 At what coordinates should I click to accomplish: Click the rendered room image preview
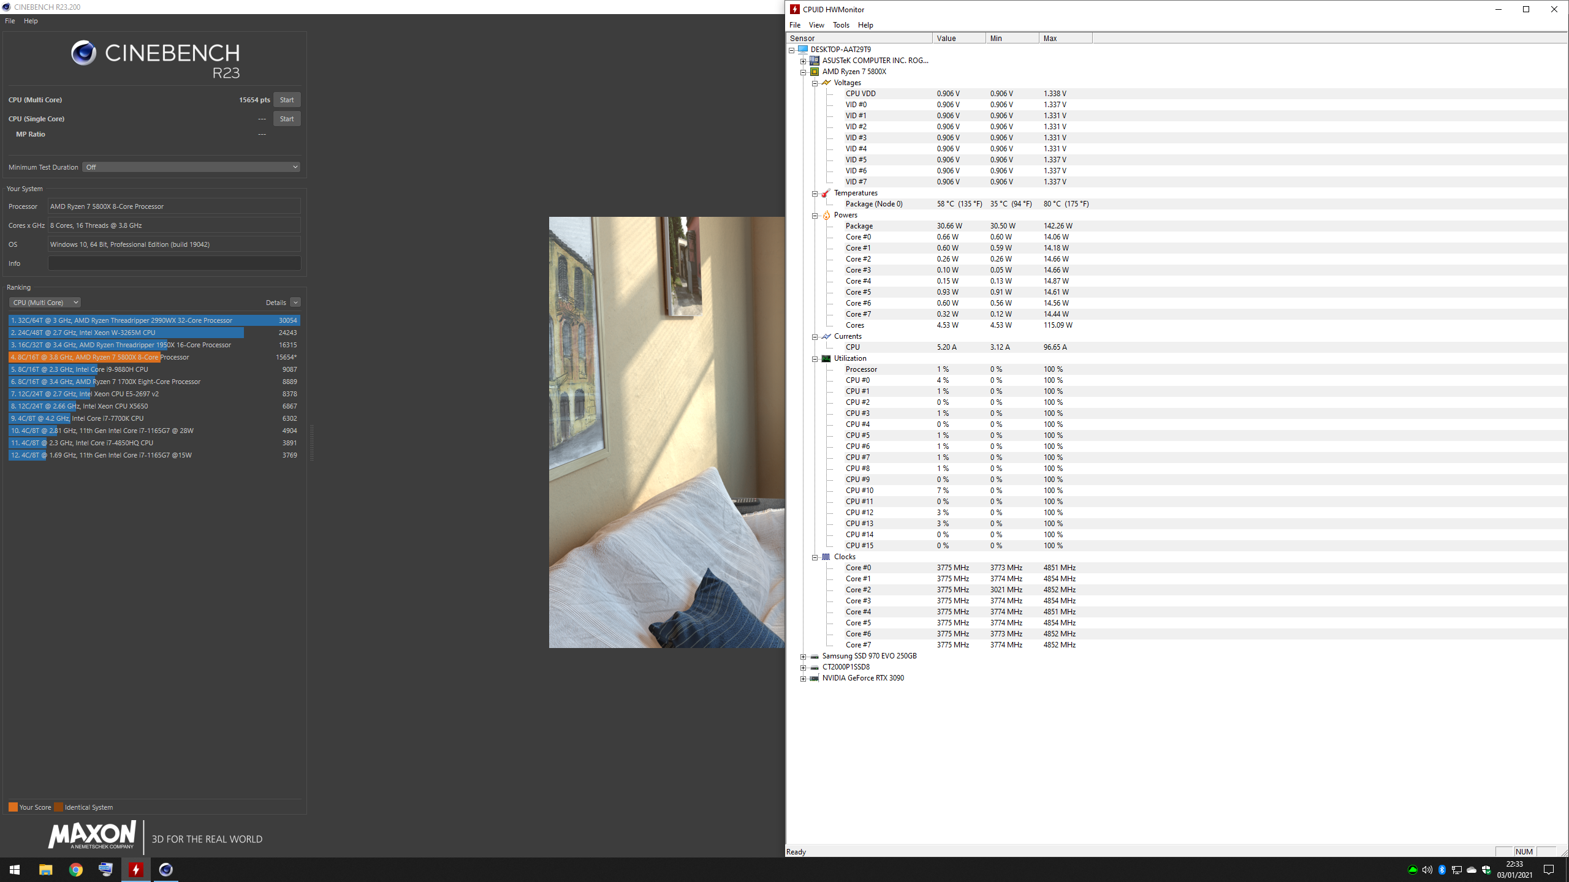pyautogui.click(x=667, y=432)
